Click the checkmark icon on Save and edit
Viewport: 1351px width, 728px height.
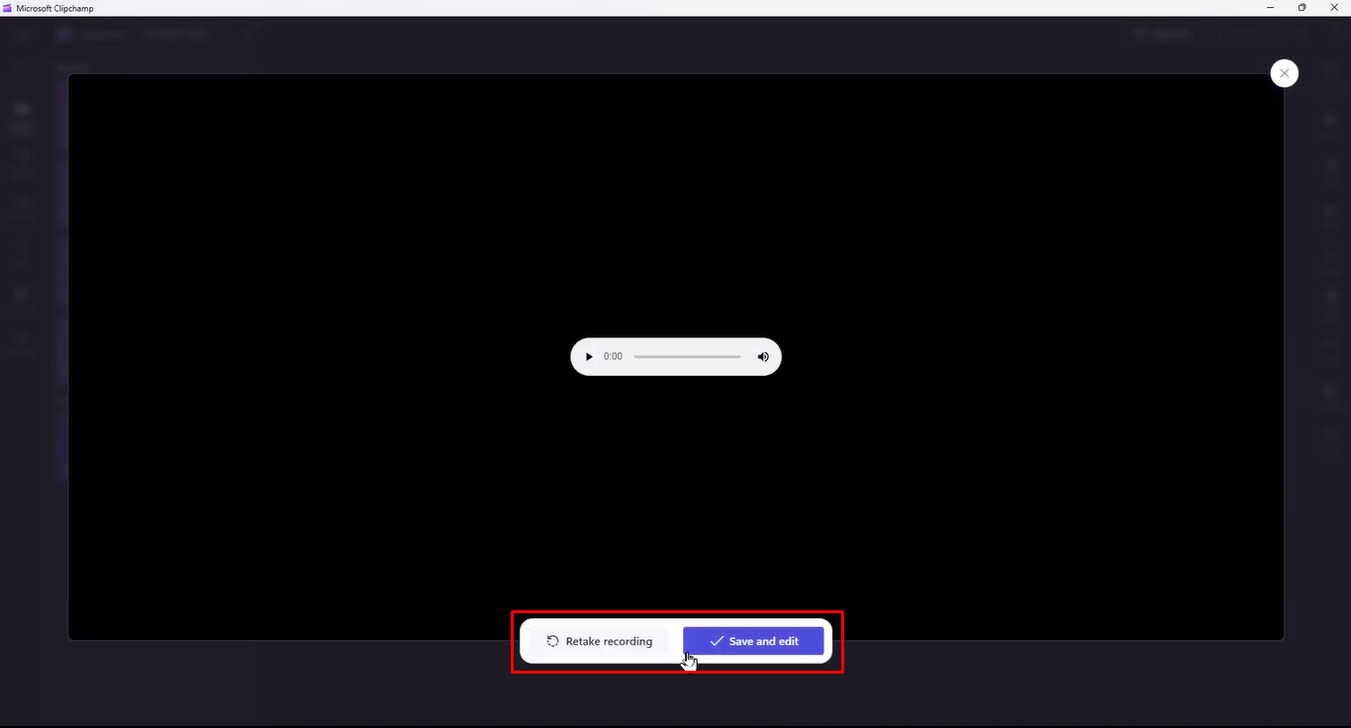click(716, 641)
